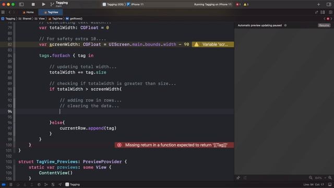
Task: Click 'Running Tagging on iPhone 11' status
Action: 212,4
